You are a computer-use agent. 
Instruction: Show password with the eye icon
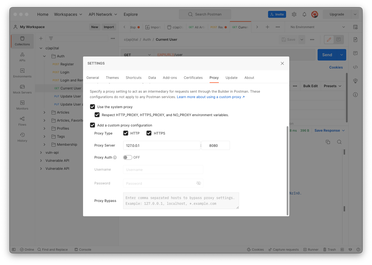pyautogui.click(x=199, y=183)
